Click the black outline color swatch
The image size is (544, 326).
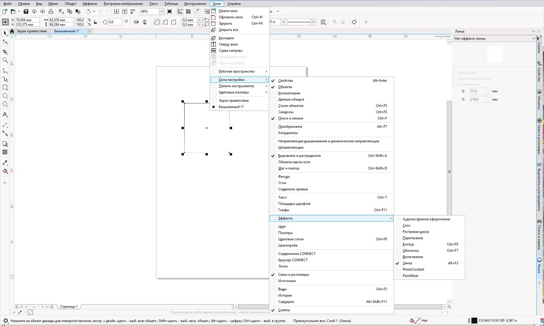tap(474, 321)
